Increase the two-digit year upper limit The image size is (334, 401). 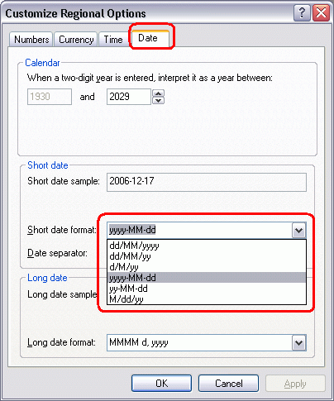[x=158, y=93]
